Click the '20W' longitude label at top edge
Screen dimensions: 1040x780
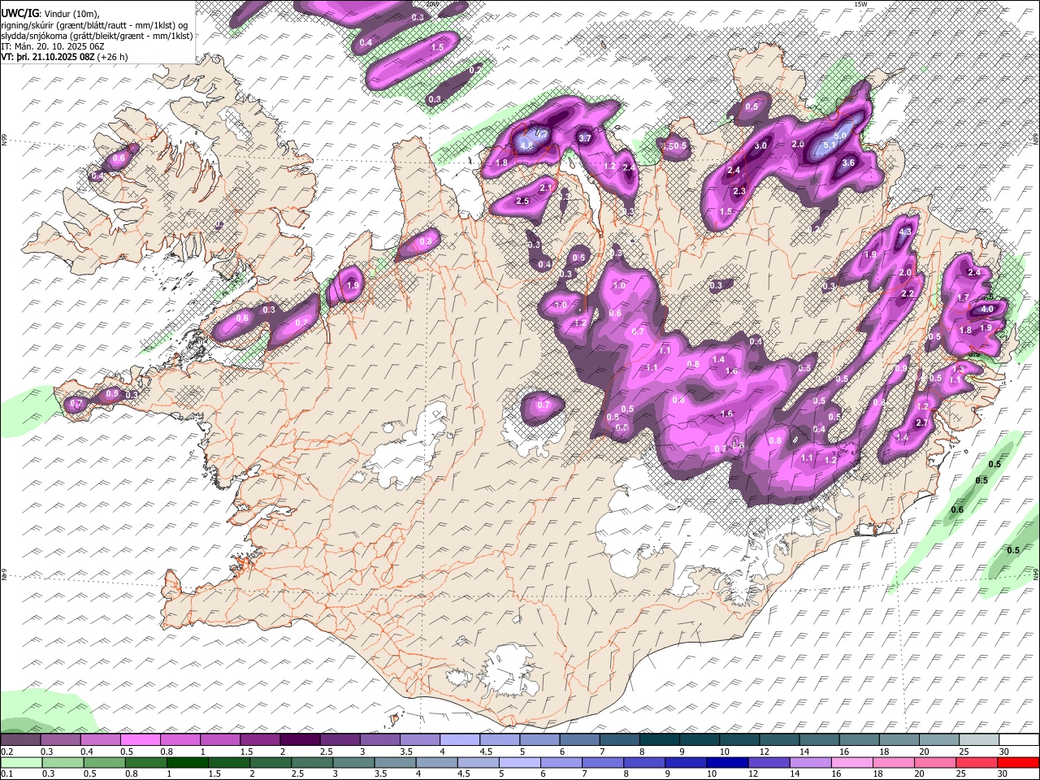431,4
